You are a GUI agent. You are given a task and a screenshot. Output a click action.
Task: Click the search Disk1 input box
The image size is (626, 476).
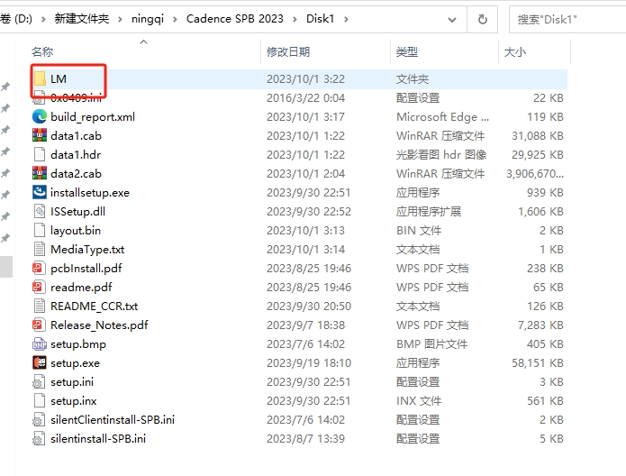[568, 19]
